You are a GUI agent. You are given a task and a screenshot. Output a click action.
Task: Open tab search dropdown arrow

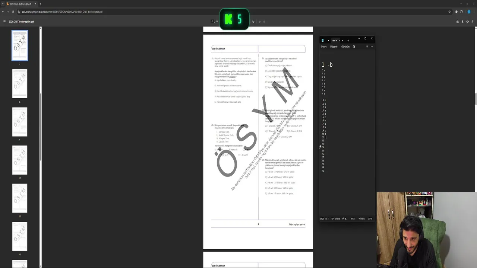pyautogui.click(x=3, y=4)
